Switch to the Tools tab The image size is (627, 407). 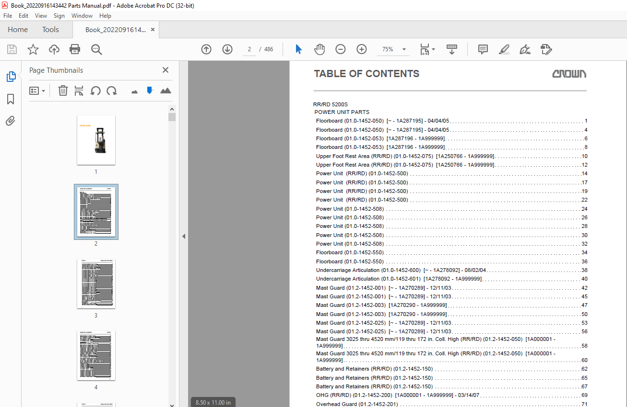[50, 30]
